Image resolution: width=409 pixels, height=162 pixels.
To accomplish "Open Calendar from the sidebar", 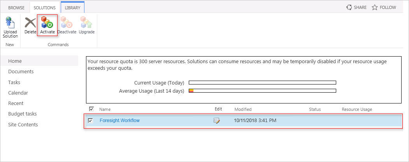I will click(x=18, y=93).
